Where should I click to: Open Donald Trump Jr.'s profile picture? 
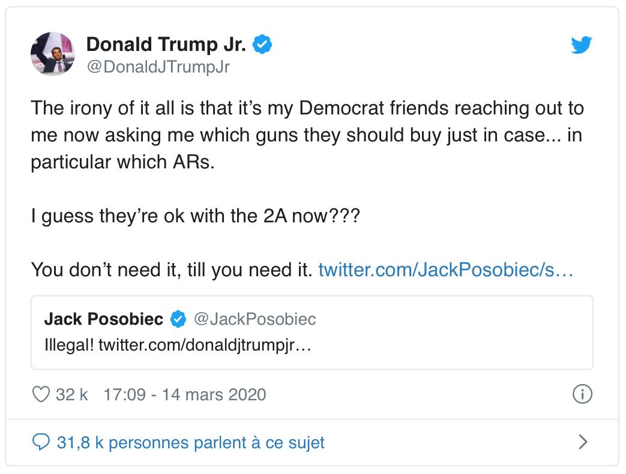(x=52, y=55)
